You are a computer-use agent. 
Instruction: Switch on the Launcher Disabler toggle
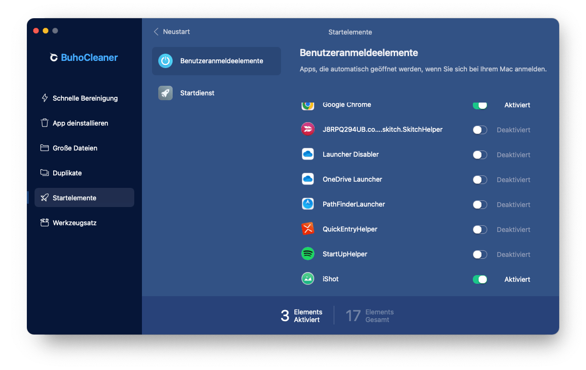[x=480, y=155]
